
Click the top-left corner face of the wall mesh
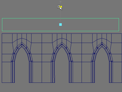[7, 38]
